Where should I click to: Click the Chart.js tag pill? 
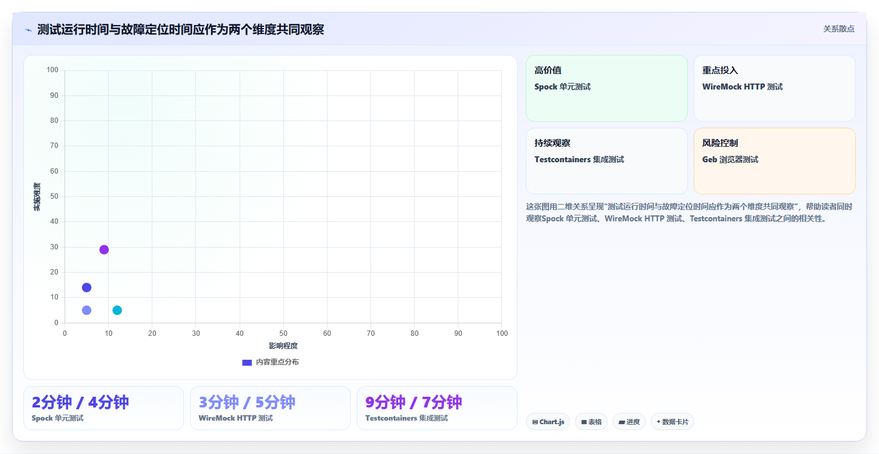pos(548,422)
